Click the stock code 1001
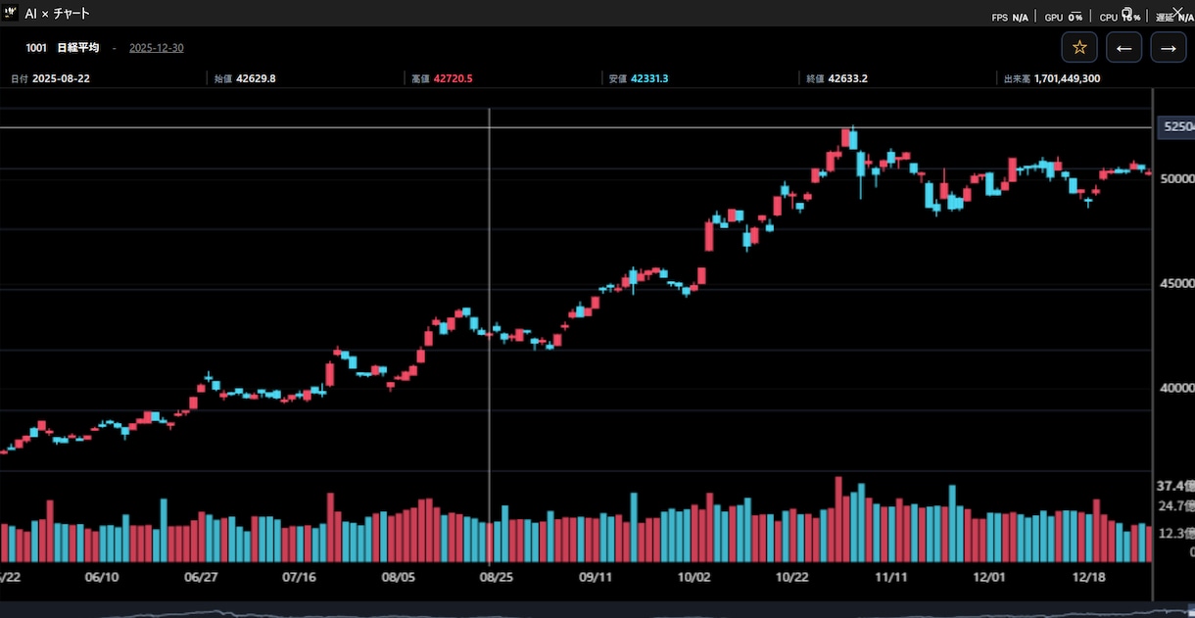The height and width of the screenshot is (618, 1195). click(36, 48)
